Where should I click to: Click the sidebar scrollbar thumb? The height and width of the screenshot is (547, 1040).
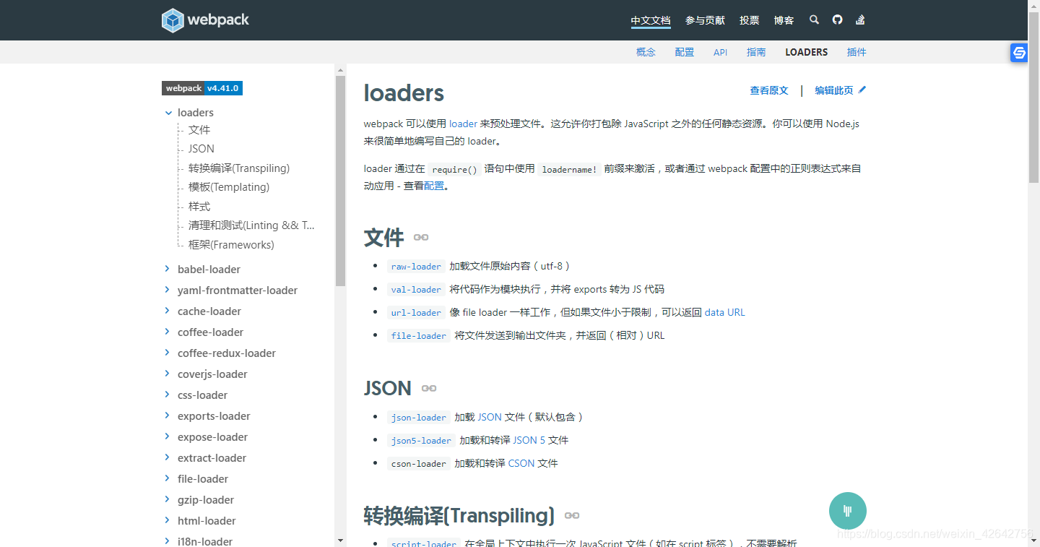pyautogui.click(x=340, y=181)
